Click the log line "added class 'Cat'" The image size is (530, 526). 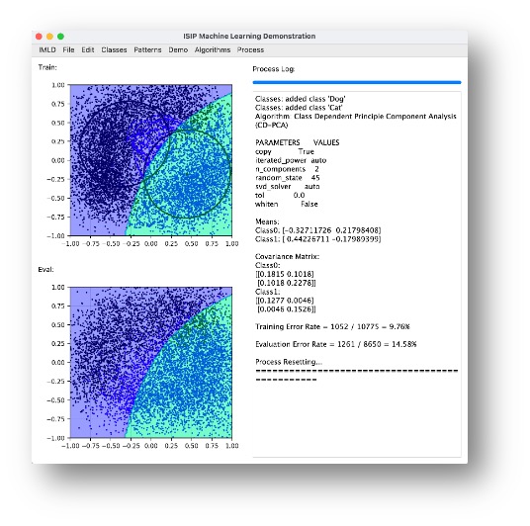[299, 108]
